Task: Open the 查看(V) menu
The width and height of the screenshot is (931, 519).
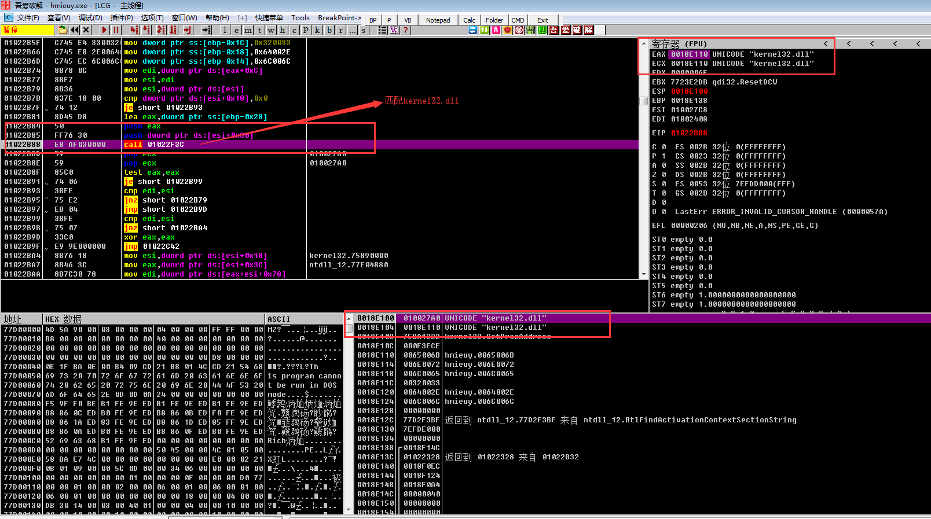Action: point(58,18)
